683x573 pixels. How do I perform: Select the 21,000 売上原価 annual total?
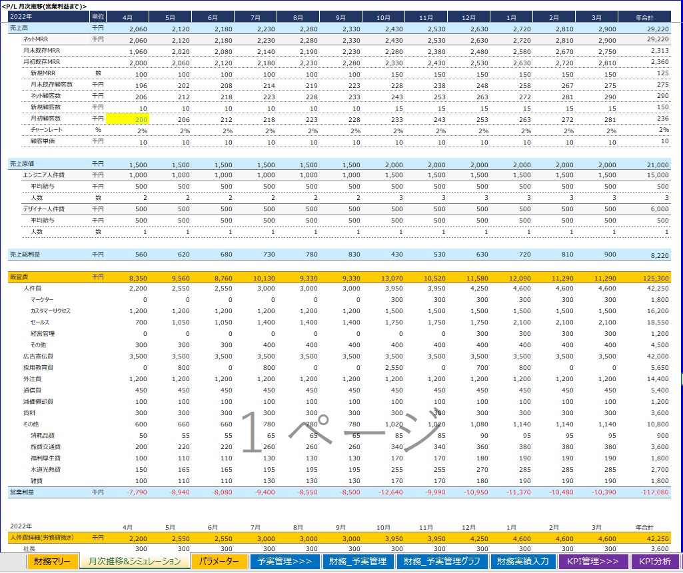point(658,165)
